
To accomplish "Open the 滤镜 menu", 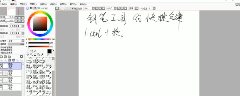I will 53,4.
